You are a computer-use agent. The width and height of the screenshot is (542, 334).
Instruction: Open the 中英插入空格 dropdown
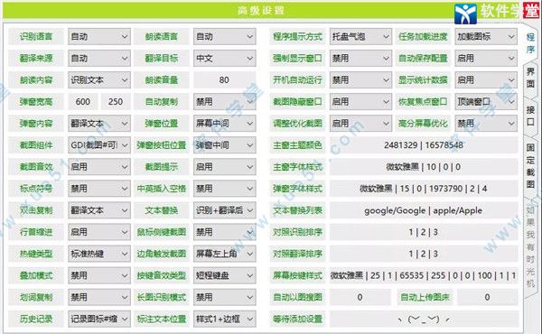pos(225,189)
